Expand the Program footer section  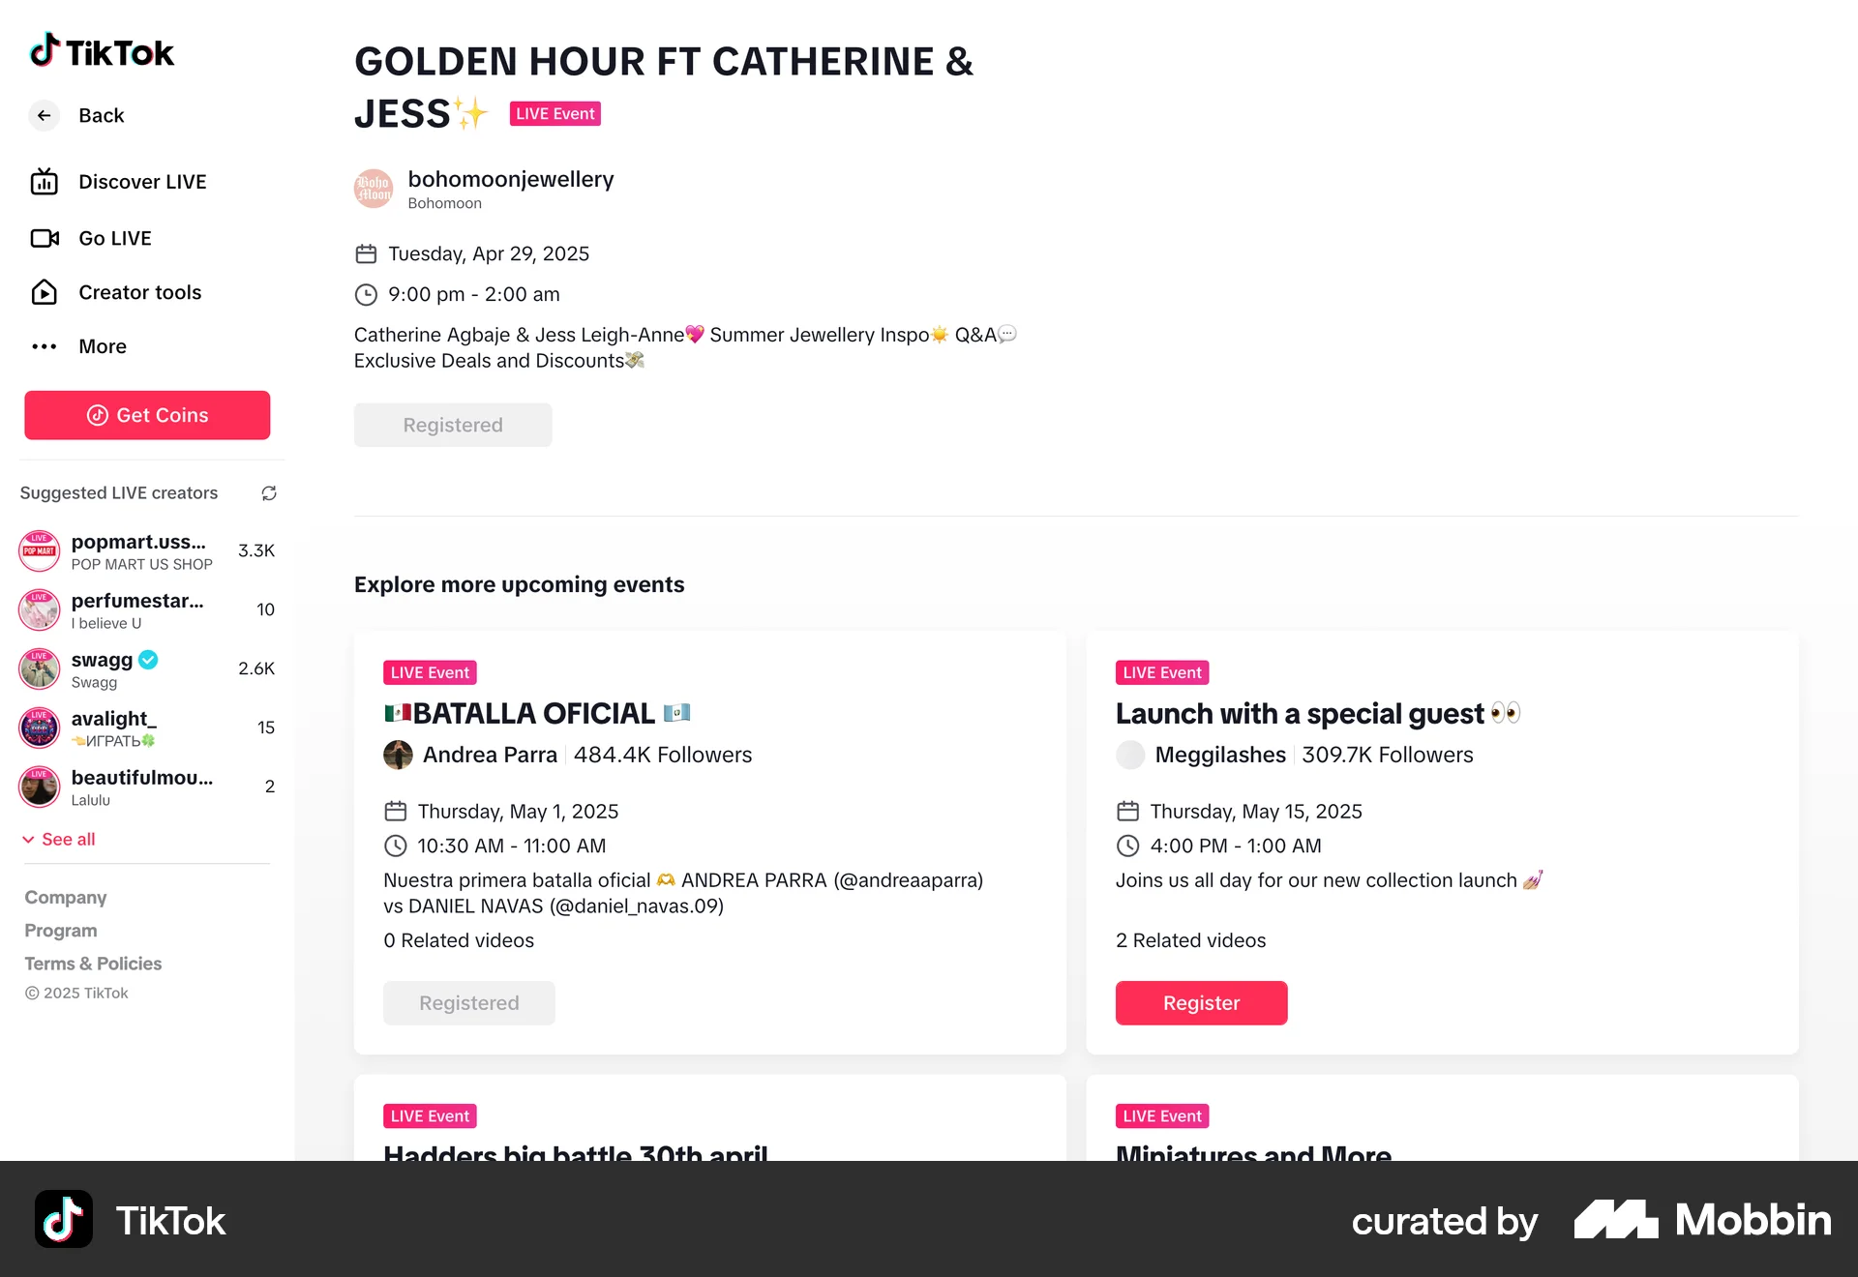click(61, 931)
